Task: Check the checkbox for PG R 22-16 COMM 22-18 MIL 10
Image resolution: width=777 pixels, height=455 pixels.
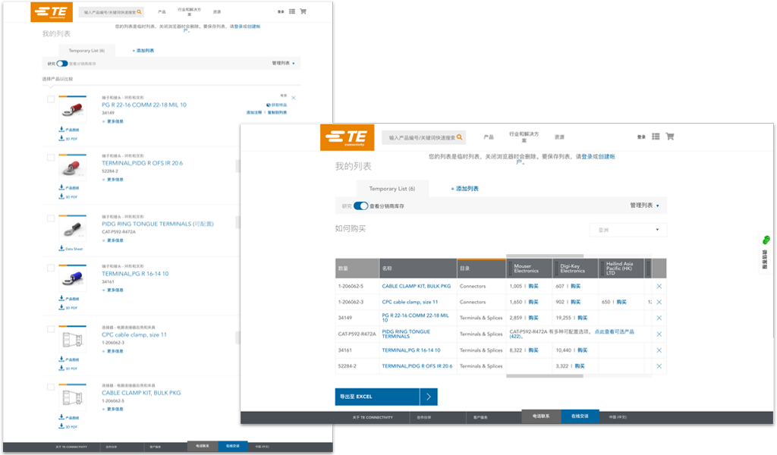Action: 50,99
